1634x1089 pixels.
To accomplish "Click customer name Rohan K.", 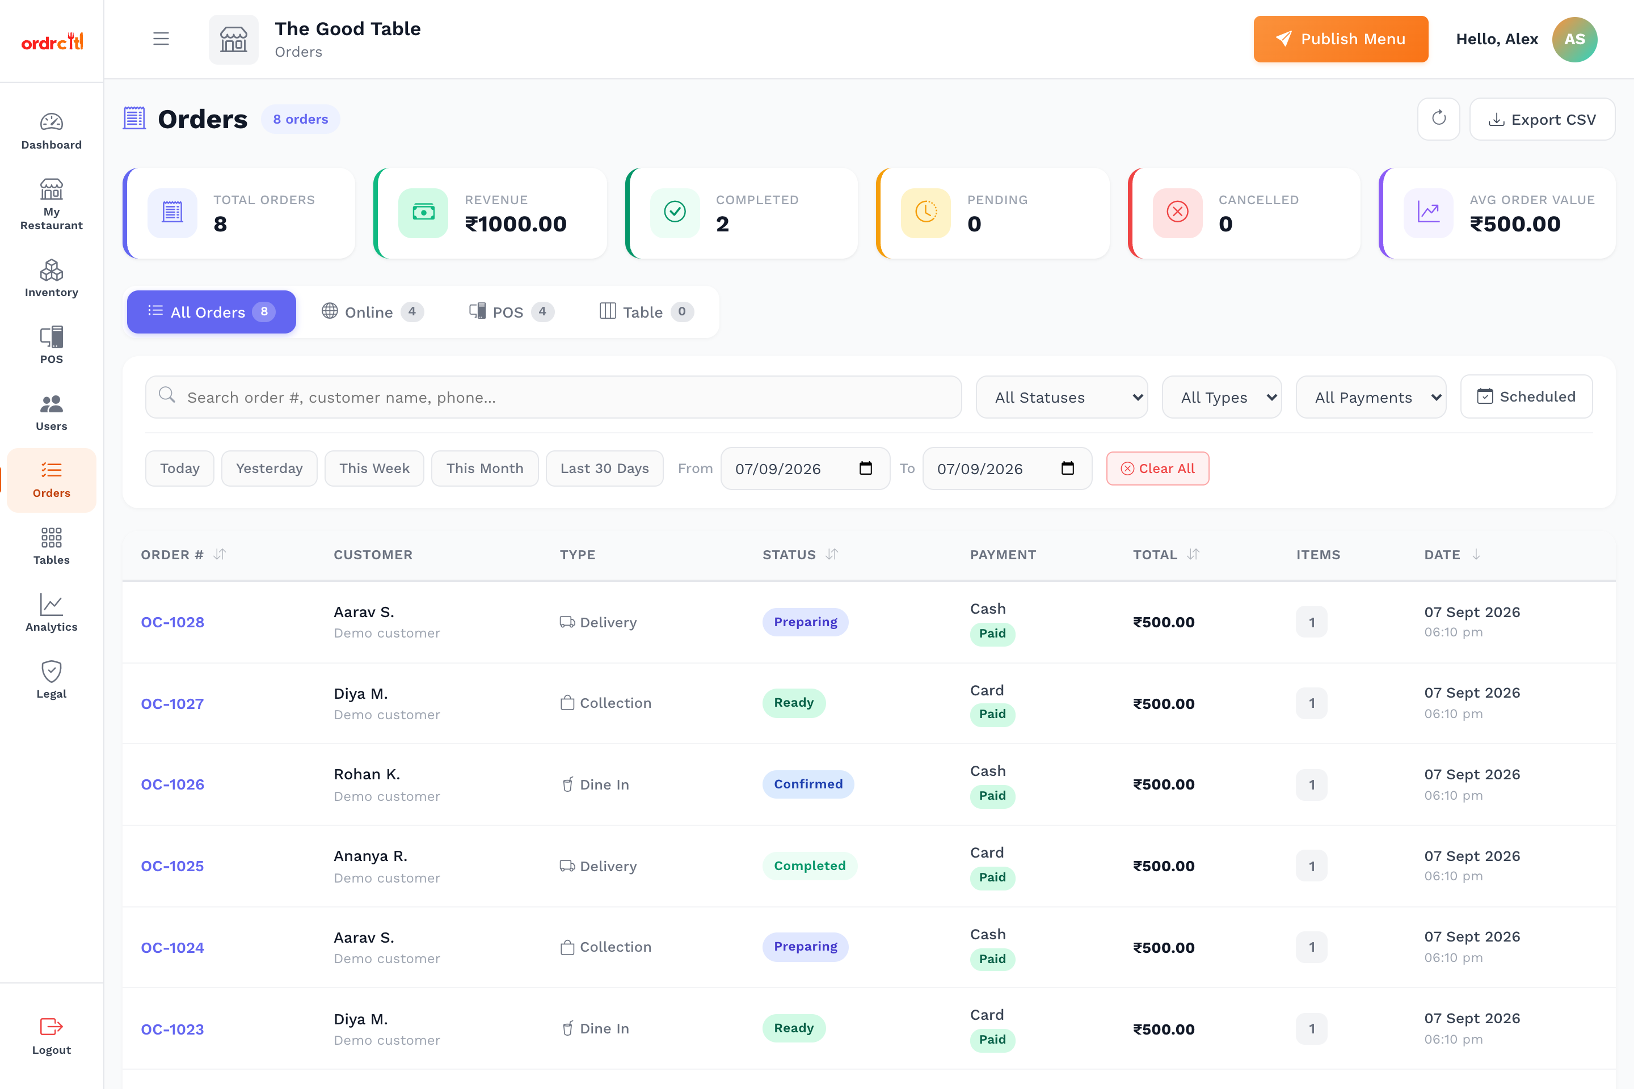I will [367, 774].
